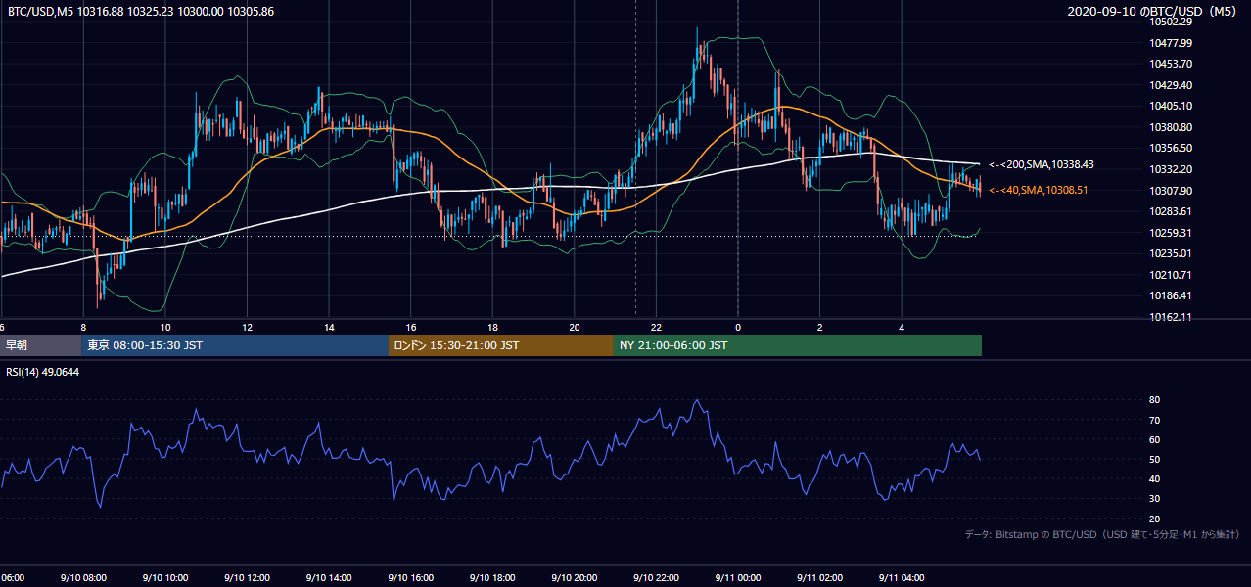Select the ロンドン 15:30-21:00 JST session bar
This screenshot has width=1251, height=587.
[501, 345]
